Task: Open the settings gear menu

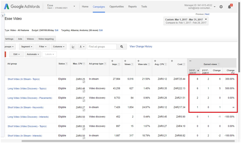Action: pos(221,7)
